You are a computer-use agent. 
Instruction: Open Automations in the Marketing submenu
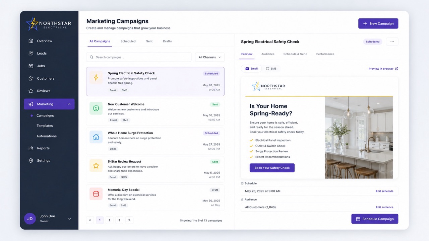47,136
